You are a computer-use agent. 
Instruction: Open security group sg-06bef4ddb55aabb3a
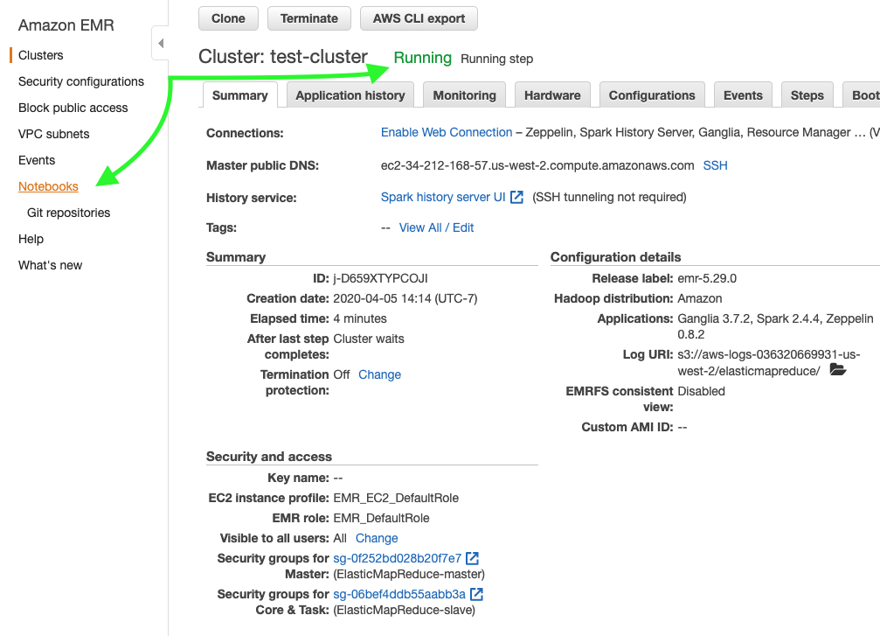399,594
